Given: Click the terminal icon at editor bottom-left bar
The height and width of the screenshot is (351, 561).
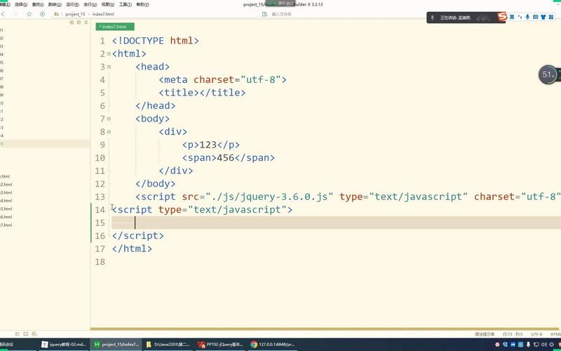Looking at the screenshot, I should tap(26, 334).
